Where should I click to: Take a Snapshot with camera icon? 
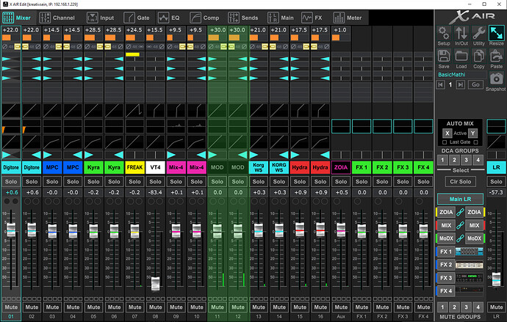(x=496, y=78)
